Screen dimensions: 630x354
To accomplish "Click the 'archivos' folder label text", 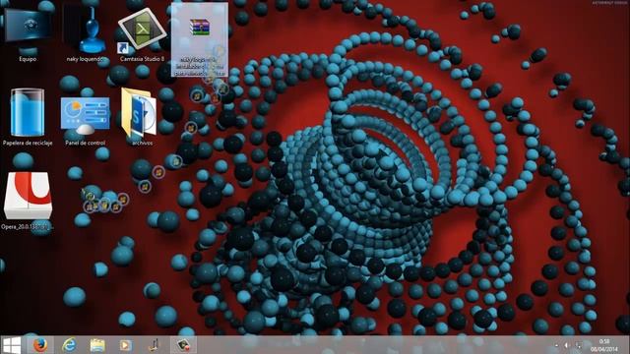I will click(142, 143).
